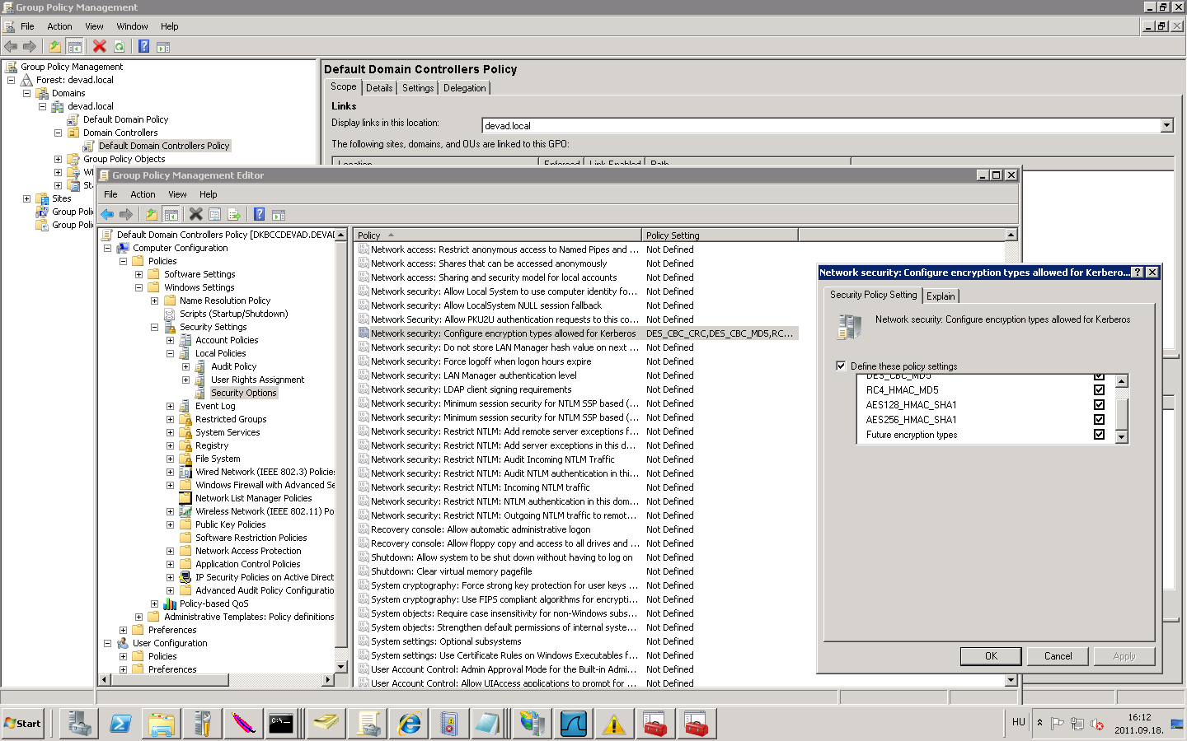Collapse Domain Controllers node in Management tree
Screen dimensions: 1187x741
(x=58, y=133)
